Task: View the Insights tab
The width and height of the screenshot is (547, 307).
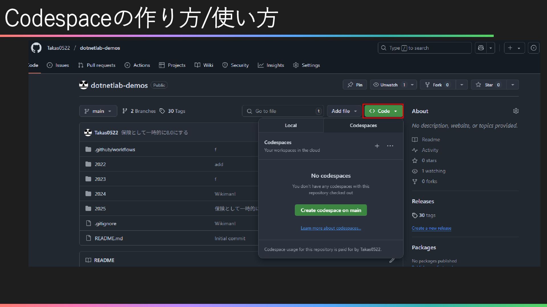Action: (x=271, y=65)
